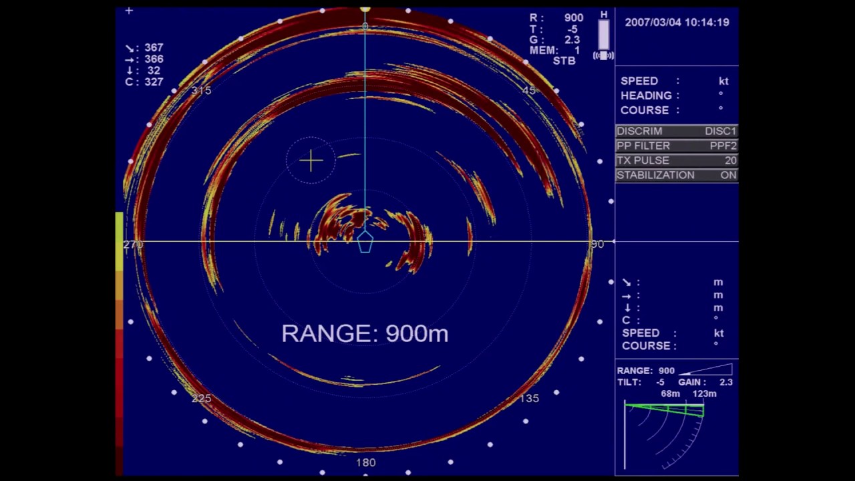Click the small plus mark in the top-left corner
This screenshot has height=481, width=855.
[129, 11]
